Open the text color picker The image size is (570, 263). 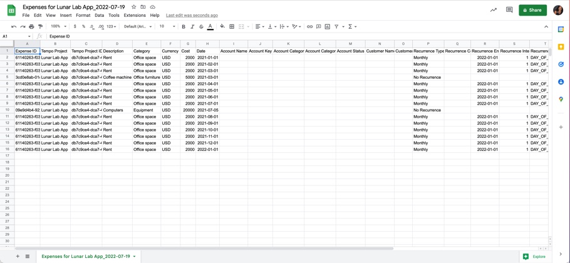point(210,27)
